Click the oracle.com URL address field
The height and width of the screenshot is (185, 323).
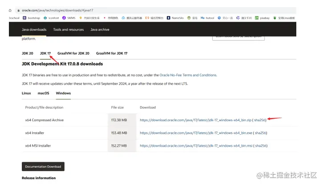(156, 10)
